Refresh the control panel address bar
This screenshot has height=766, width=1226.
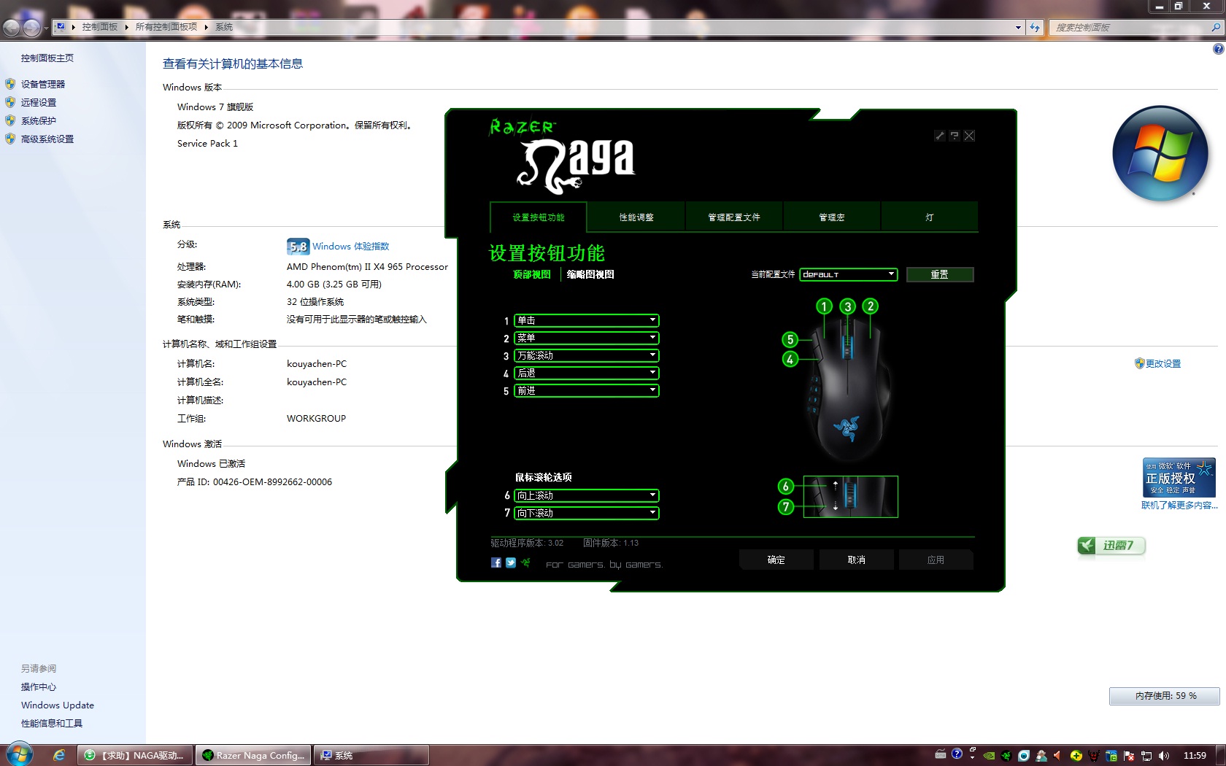(x=1035, y=27)
